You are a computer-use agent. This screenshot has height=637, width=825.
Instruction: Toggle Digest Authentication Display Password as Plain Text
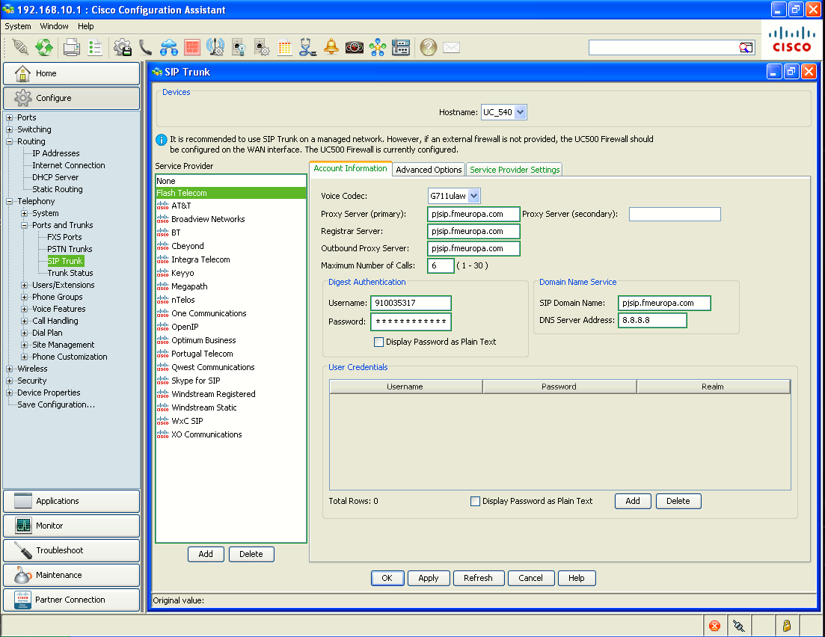(378, 342)
